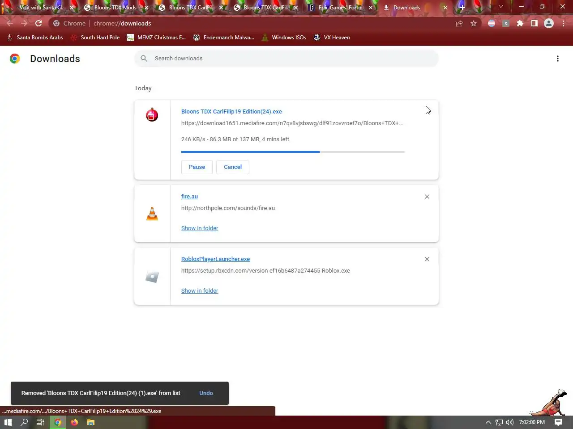573x429 pixels.
Task: Click the network tray icon
Action: click(499, 422)
